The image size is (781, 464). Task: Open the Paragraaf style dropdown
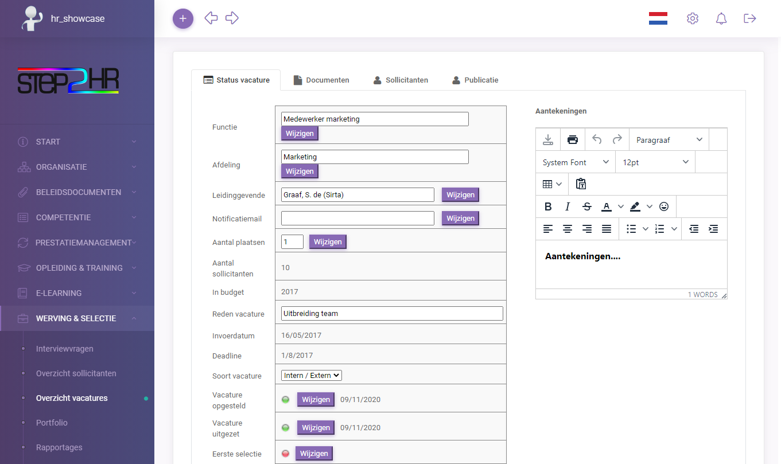coord(668,139)
